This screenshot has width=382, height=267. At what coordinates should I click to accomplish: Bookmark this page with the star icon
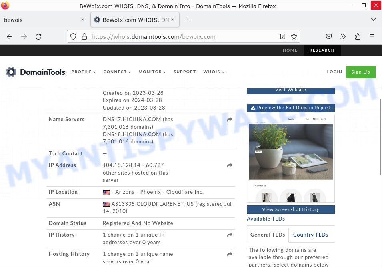[294, 36]
